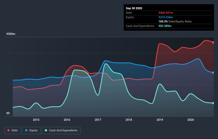The height and width of the screenshot is (139, 218).
Task: Toggle the Equity legend button
Action: [31, 131]
